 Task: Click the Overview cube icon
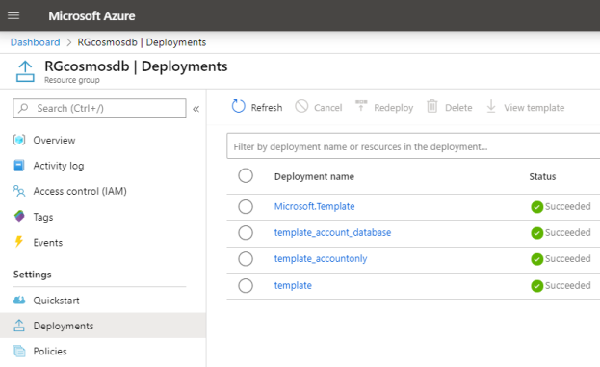19,140
